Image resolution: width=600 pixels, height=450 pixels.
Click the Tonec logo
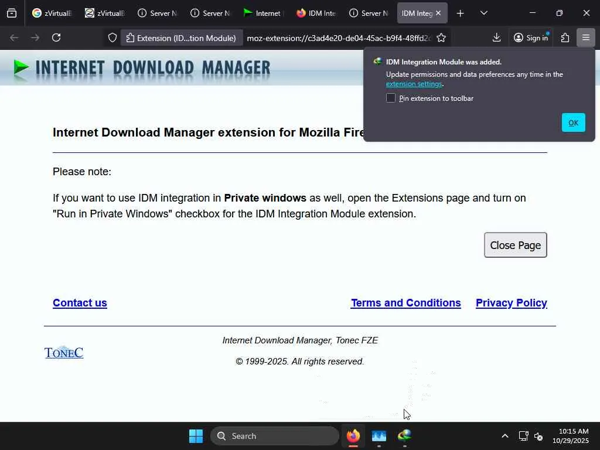pyautogui.click(x=64, y=352)
